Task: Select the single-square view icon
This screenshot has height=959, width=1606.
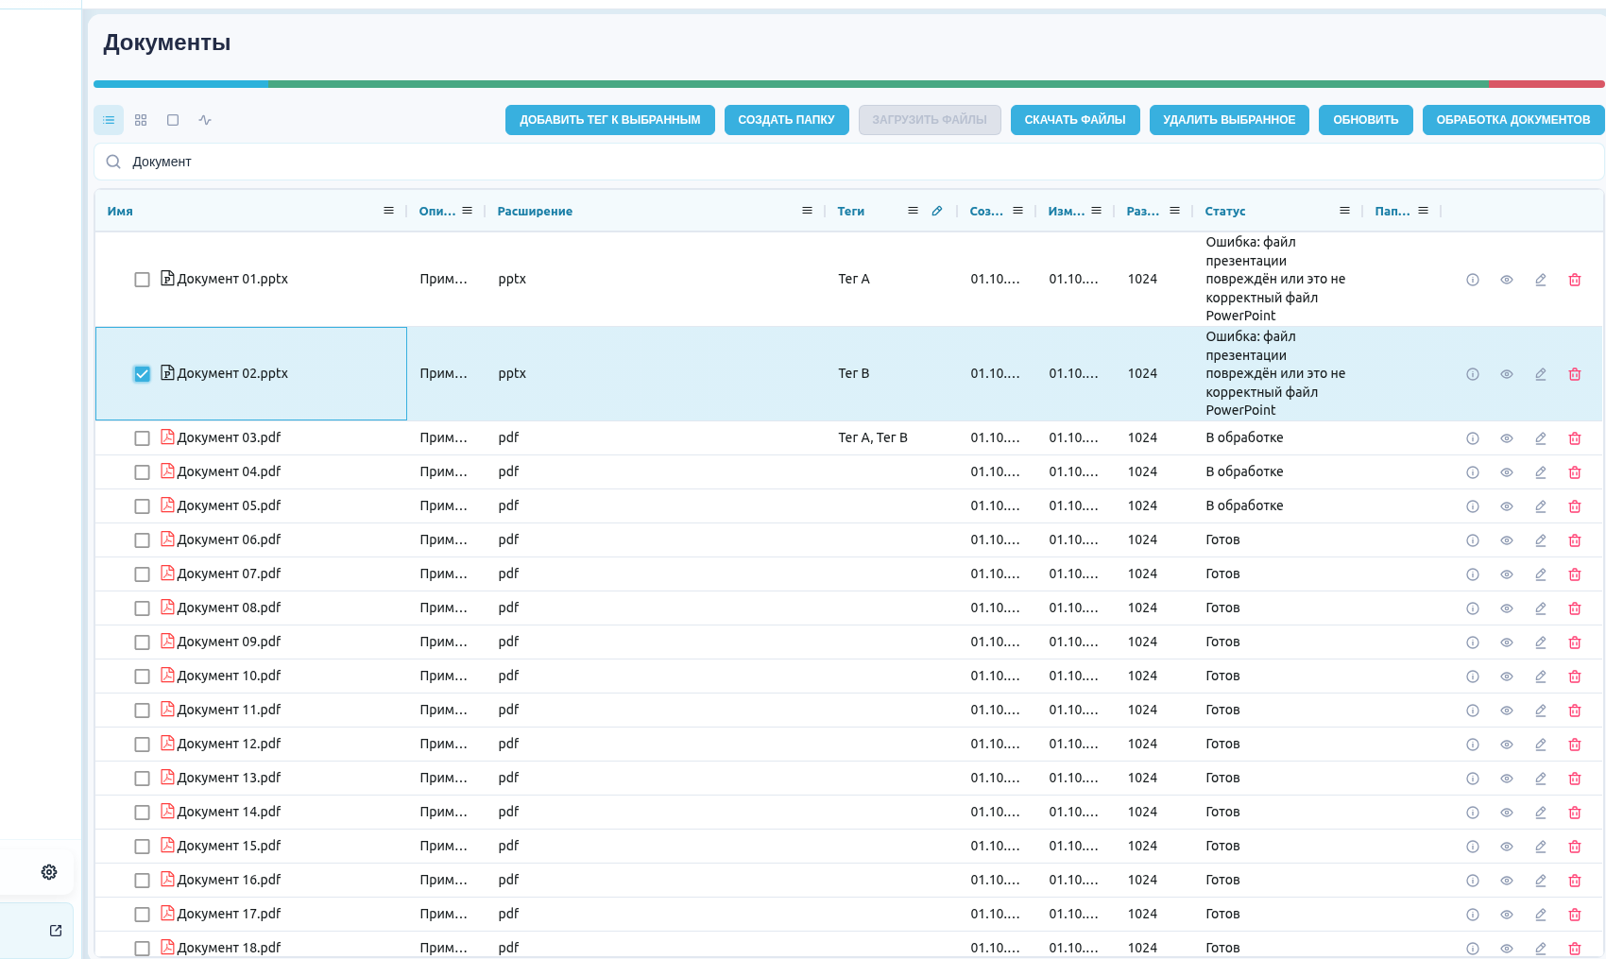Action: (x=173, y=120)
